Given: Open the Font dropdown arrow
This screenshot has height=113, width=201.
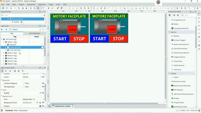Looking at the screenshot, I should pyautogui.click(x=44, y=99).
